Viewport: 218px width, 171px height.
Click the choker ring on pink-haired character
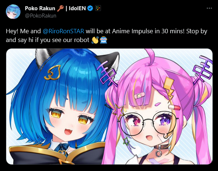click(x=158, y=153)
